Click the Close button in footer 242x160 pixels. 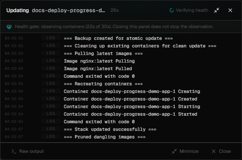[221, 151]
